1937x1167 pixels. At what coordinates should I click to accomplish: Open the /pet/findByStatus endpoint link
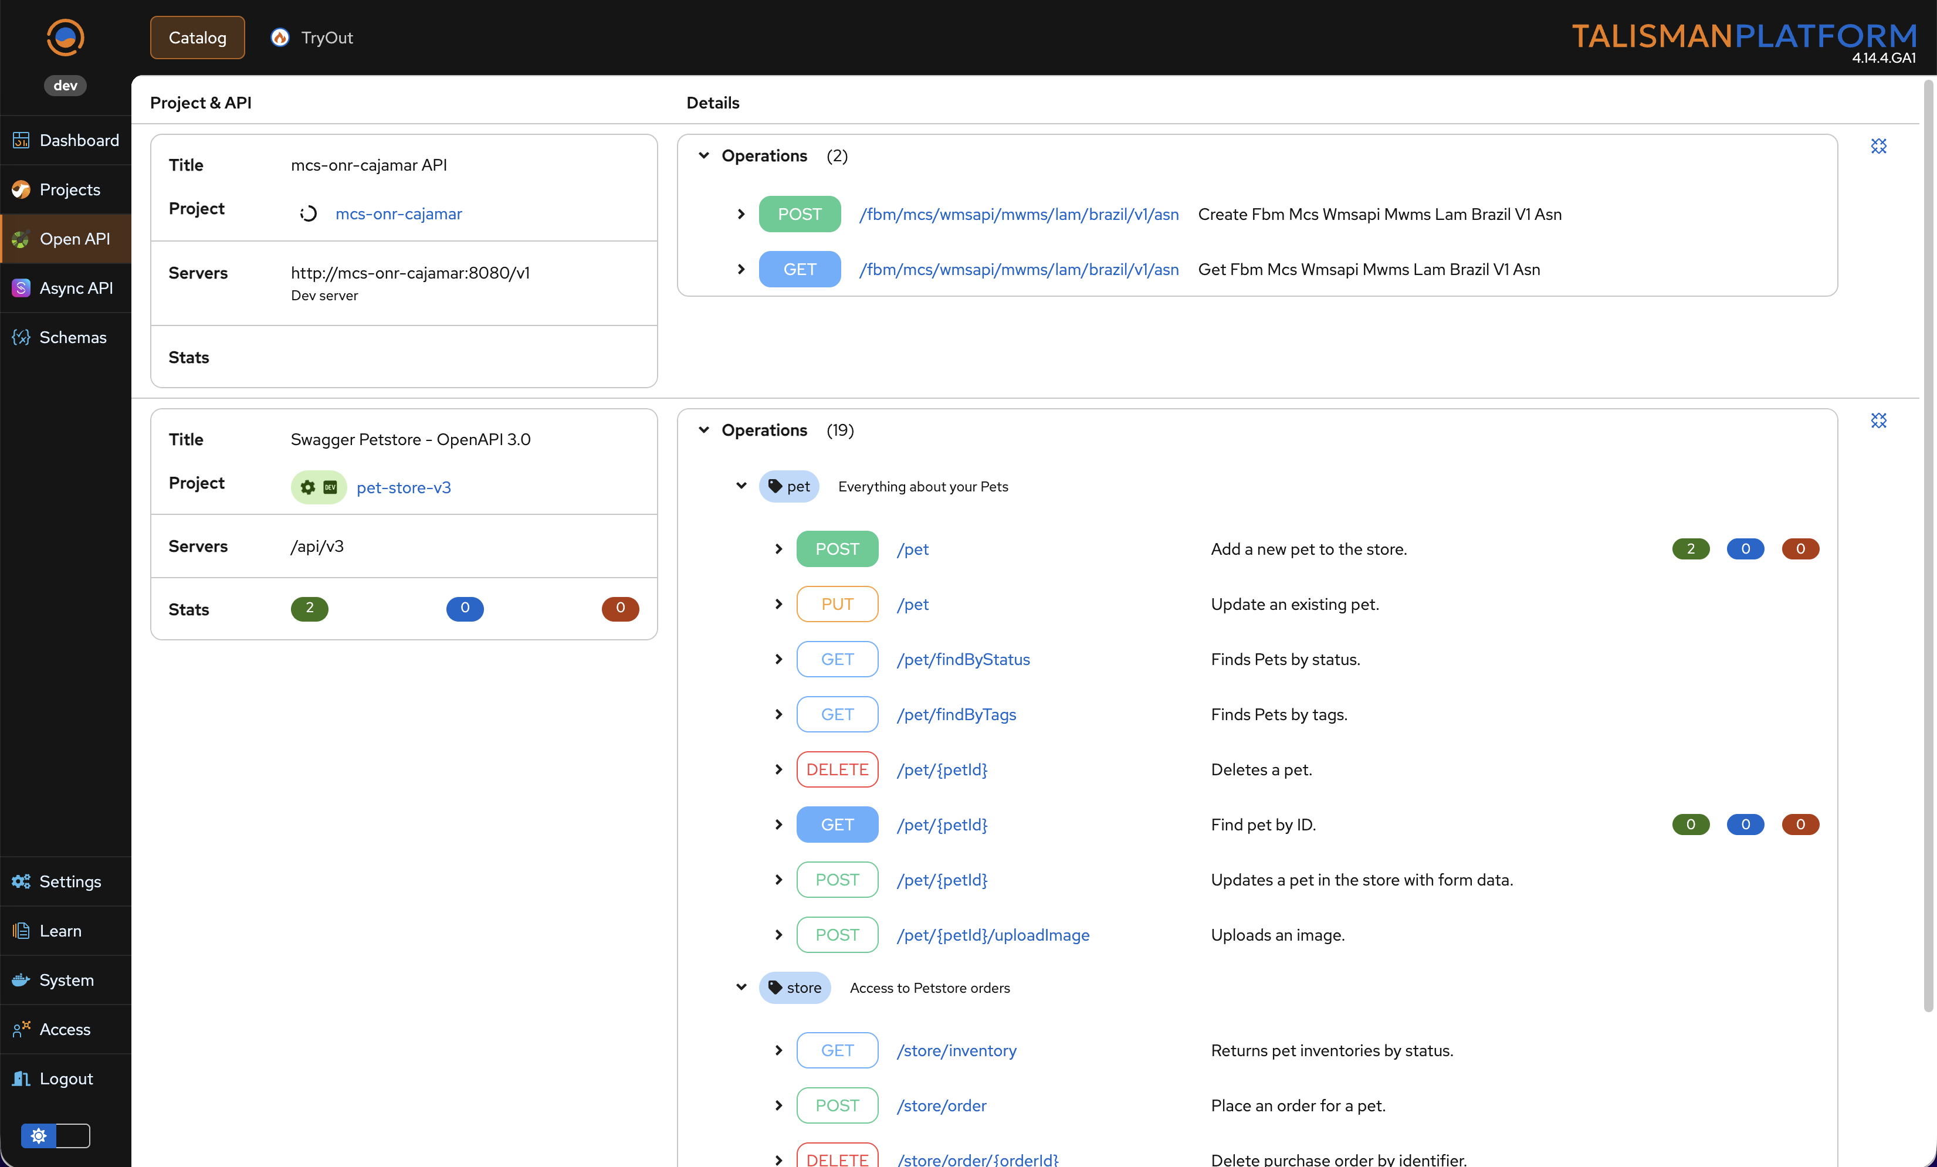[x=963, y=659]
